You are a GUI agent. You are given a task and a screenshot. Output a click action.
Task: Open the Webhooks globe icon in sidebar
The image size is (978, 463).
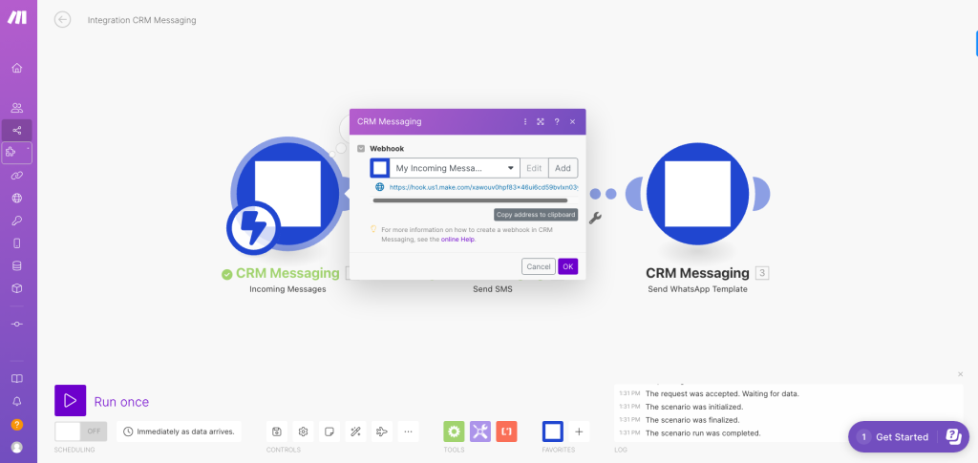pos(17,199)
